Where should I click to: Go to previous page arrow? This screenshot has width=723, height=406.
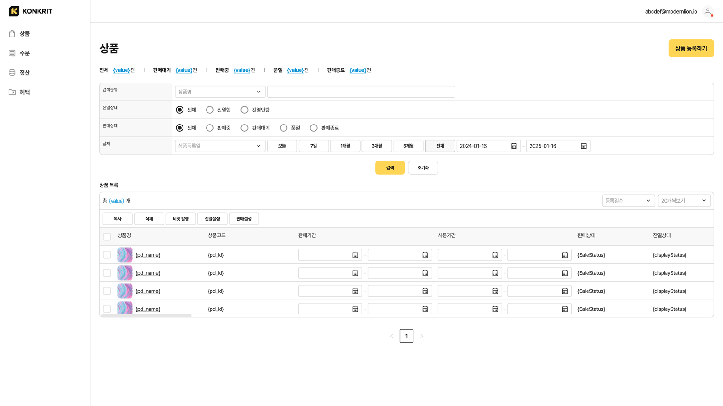point(391,336)
